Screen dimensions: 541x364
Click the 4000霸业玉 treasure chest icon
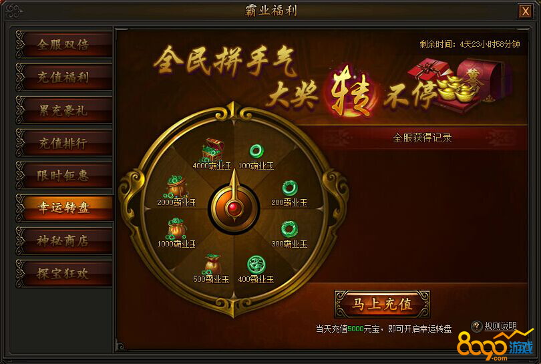[212, 150]
